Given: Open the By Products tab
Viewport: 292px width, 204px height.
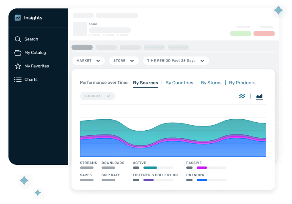Looking at the screenshot, I should point(242,83).
